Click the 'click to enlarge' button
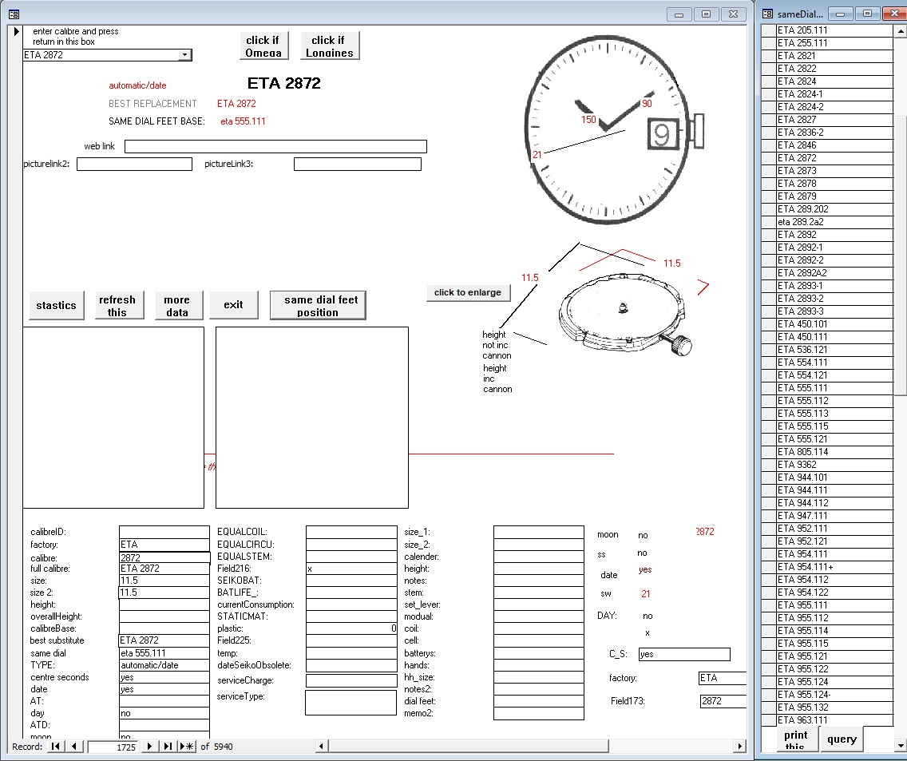The width and height of the screenshot is (907, 761). 468,292
